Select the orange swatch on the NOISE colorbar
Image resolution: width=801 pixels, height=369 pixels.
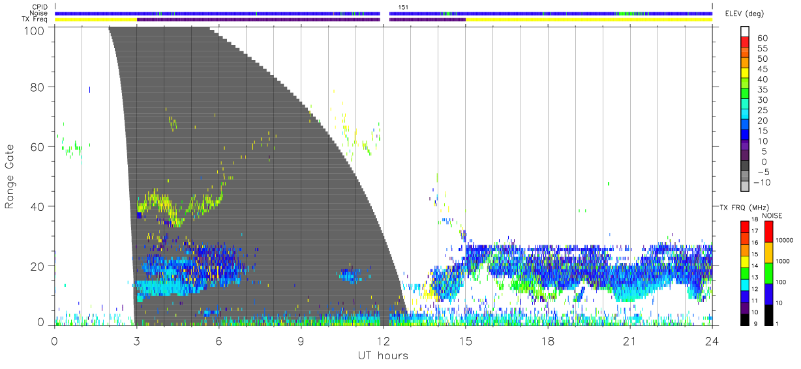[768, 252]
